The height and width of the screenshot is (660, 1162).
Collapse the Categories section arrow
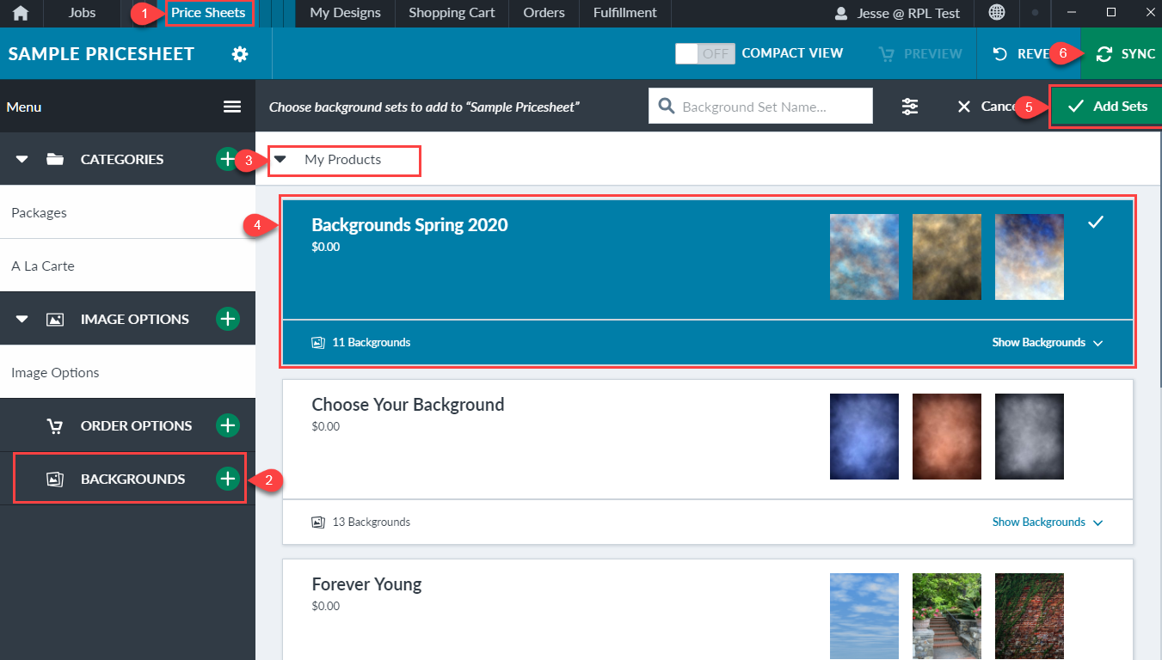click(x=22, y=159)
